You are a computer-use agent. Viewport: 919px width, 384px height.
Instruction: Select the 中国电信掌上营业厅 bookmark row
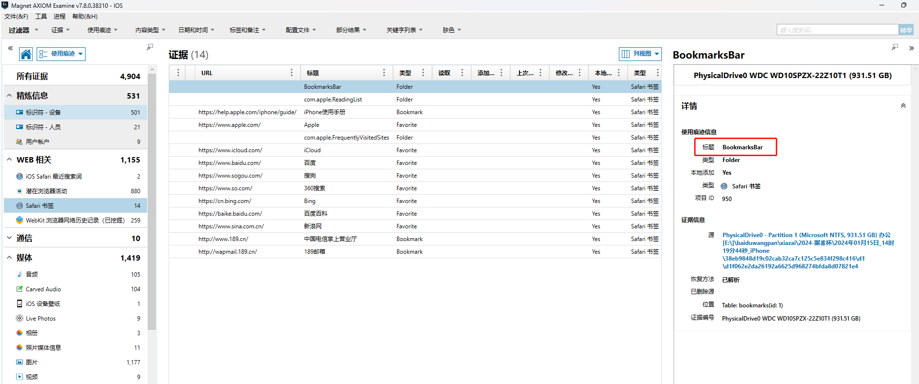(x=415, y=239)
